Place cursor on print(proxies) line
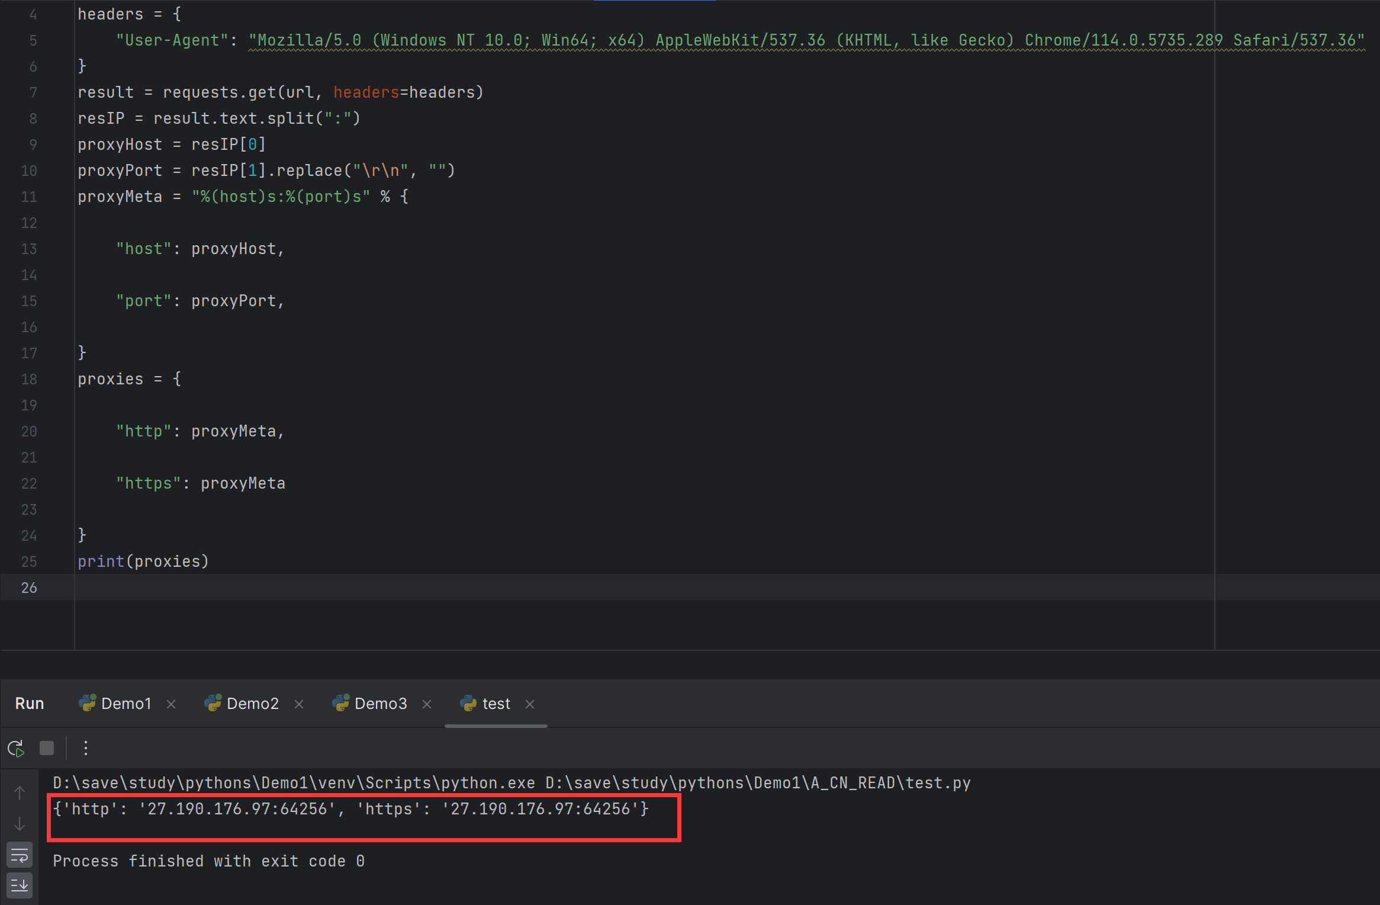Screen dimensions: 1380x905 click(143, 561)
